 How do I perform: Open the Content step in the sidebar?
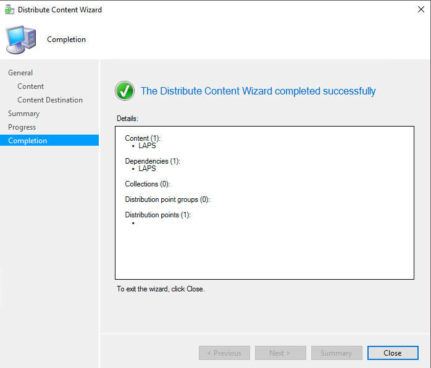[x=31, y=86]
